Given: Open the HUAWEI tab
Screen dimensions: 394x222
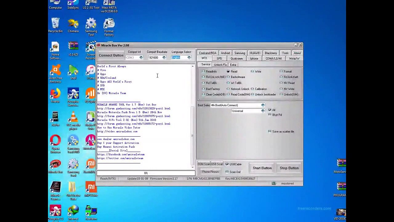Looking at the screenshot, I should tap(255, 53).
